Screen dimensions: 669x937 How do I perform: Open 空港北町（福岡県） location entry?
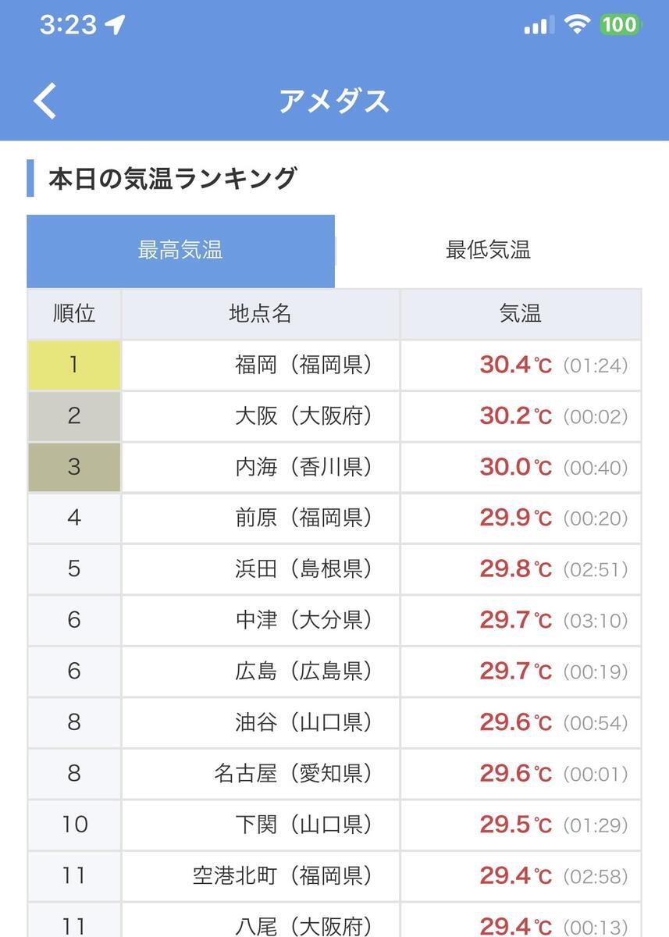coord(283,875)
